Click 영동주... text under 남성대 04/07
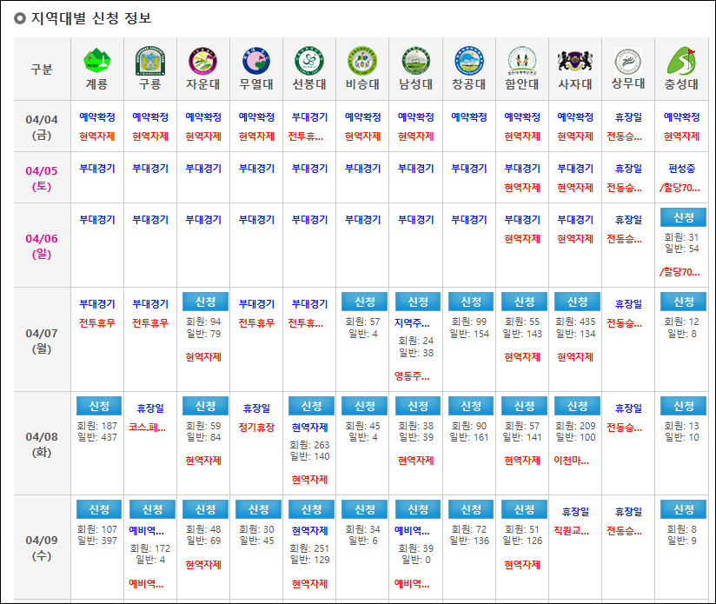The width and height of the screenshot is (716, 604). (x=412, y=376)
